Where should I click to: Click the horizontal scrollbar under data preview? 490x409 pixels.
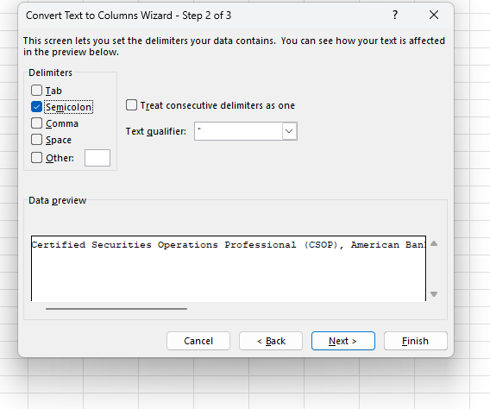tap(116, 309)
